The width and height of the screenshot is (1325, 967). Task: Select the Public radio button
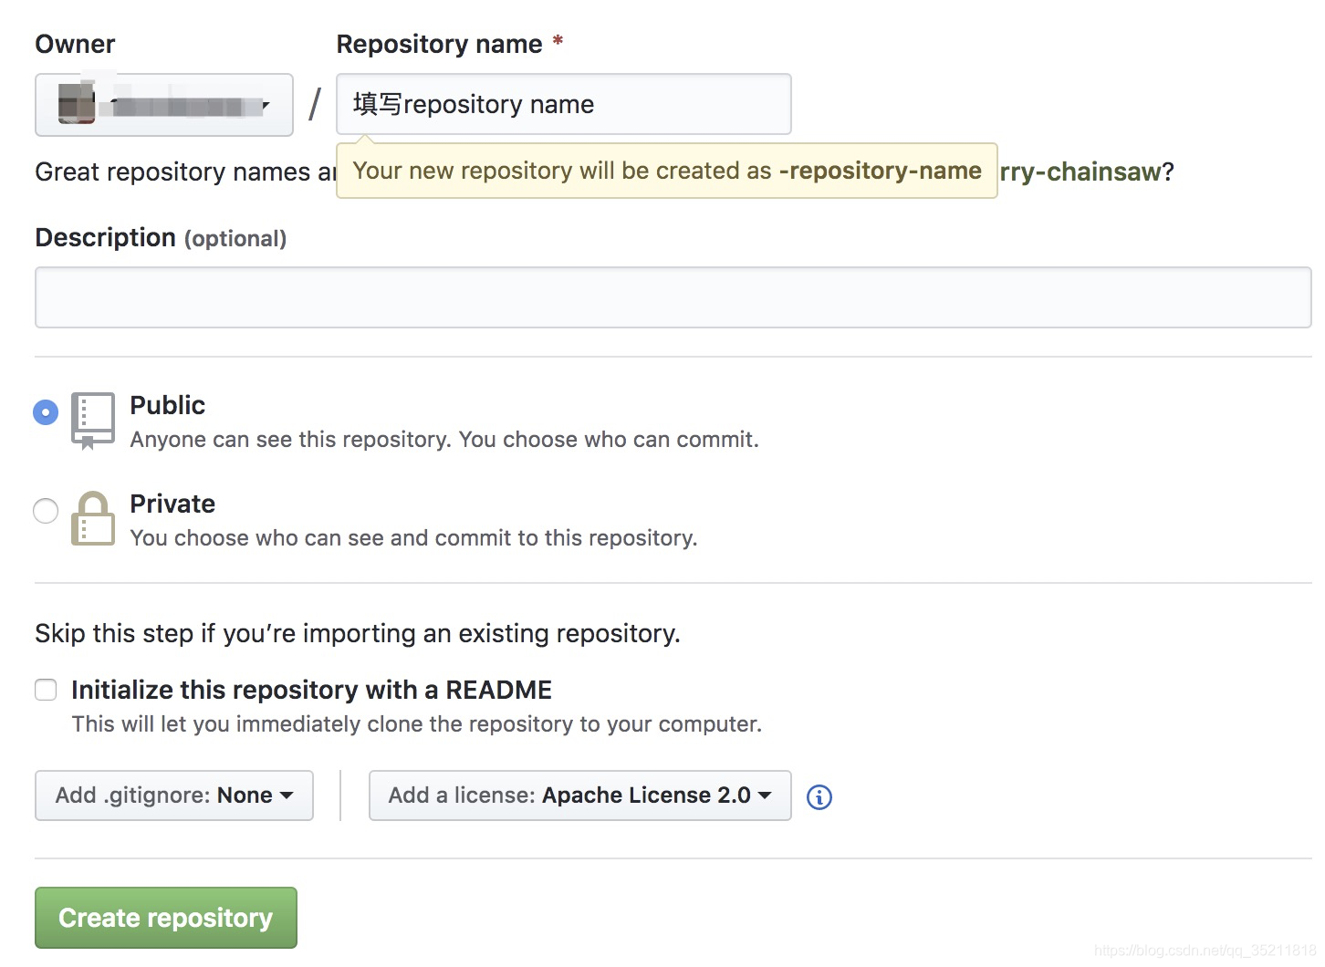[46, 412]
